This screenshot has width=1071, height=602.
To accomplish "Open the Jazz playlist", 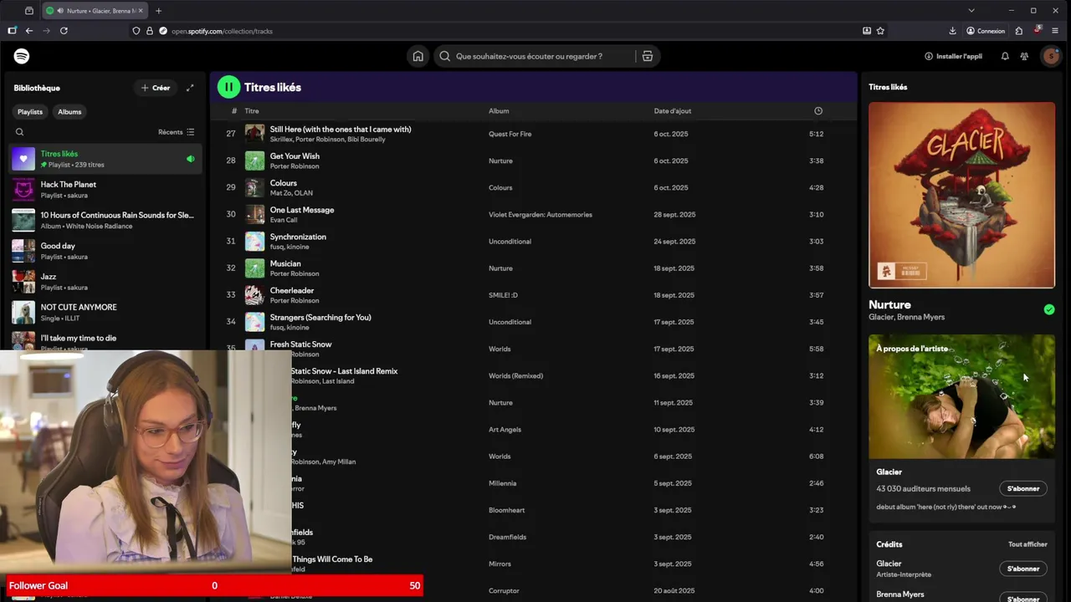I will pos(105,282).
